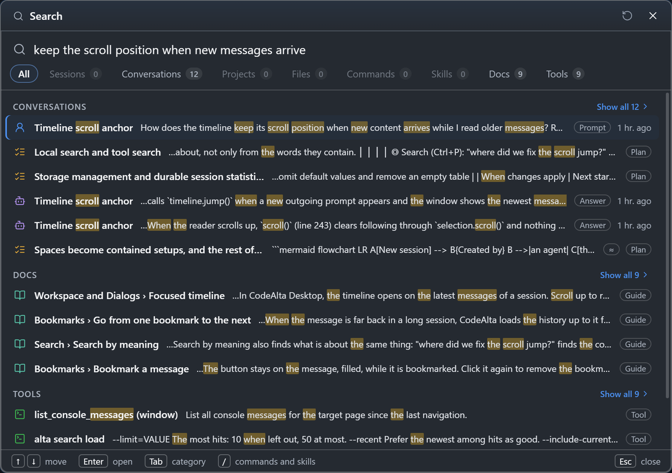Click Tool badge on list_console_messages row
The width and height of the screenshot is (672, 473).
coord(638,415)
